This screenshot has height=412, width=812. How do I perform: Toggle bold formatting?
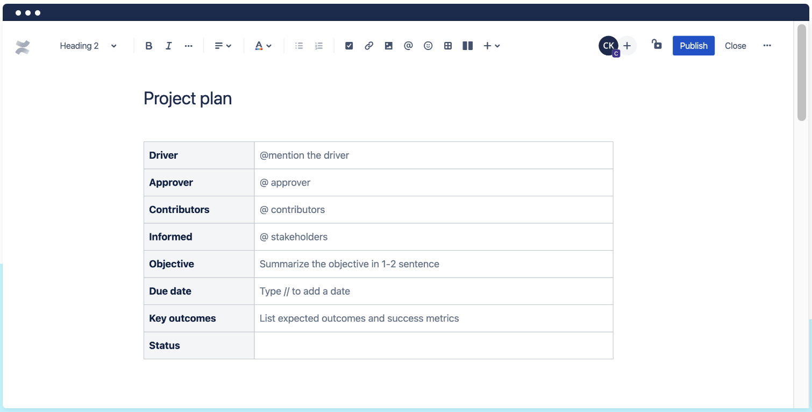click(x=148, y=46)
